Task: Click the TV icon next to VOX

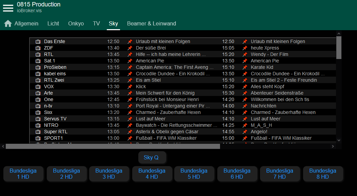Action: click(38, 86)
